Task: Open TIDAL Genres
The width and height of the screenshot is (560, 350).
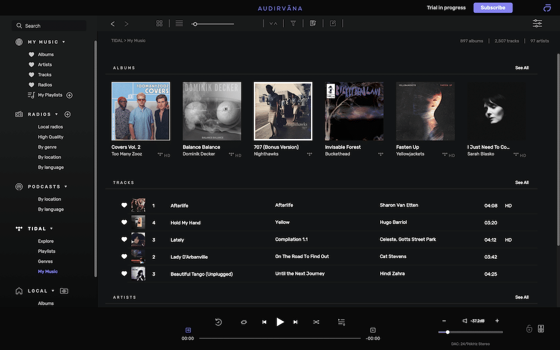Action: pos(45,262)
